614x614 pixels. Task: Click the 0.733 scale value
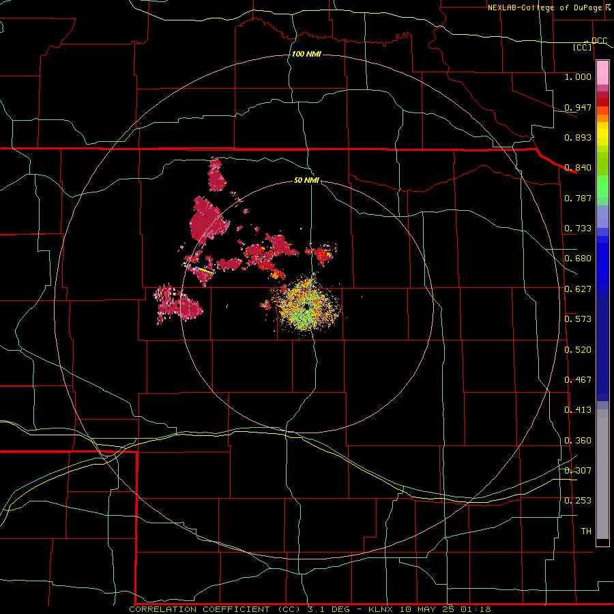578,229
